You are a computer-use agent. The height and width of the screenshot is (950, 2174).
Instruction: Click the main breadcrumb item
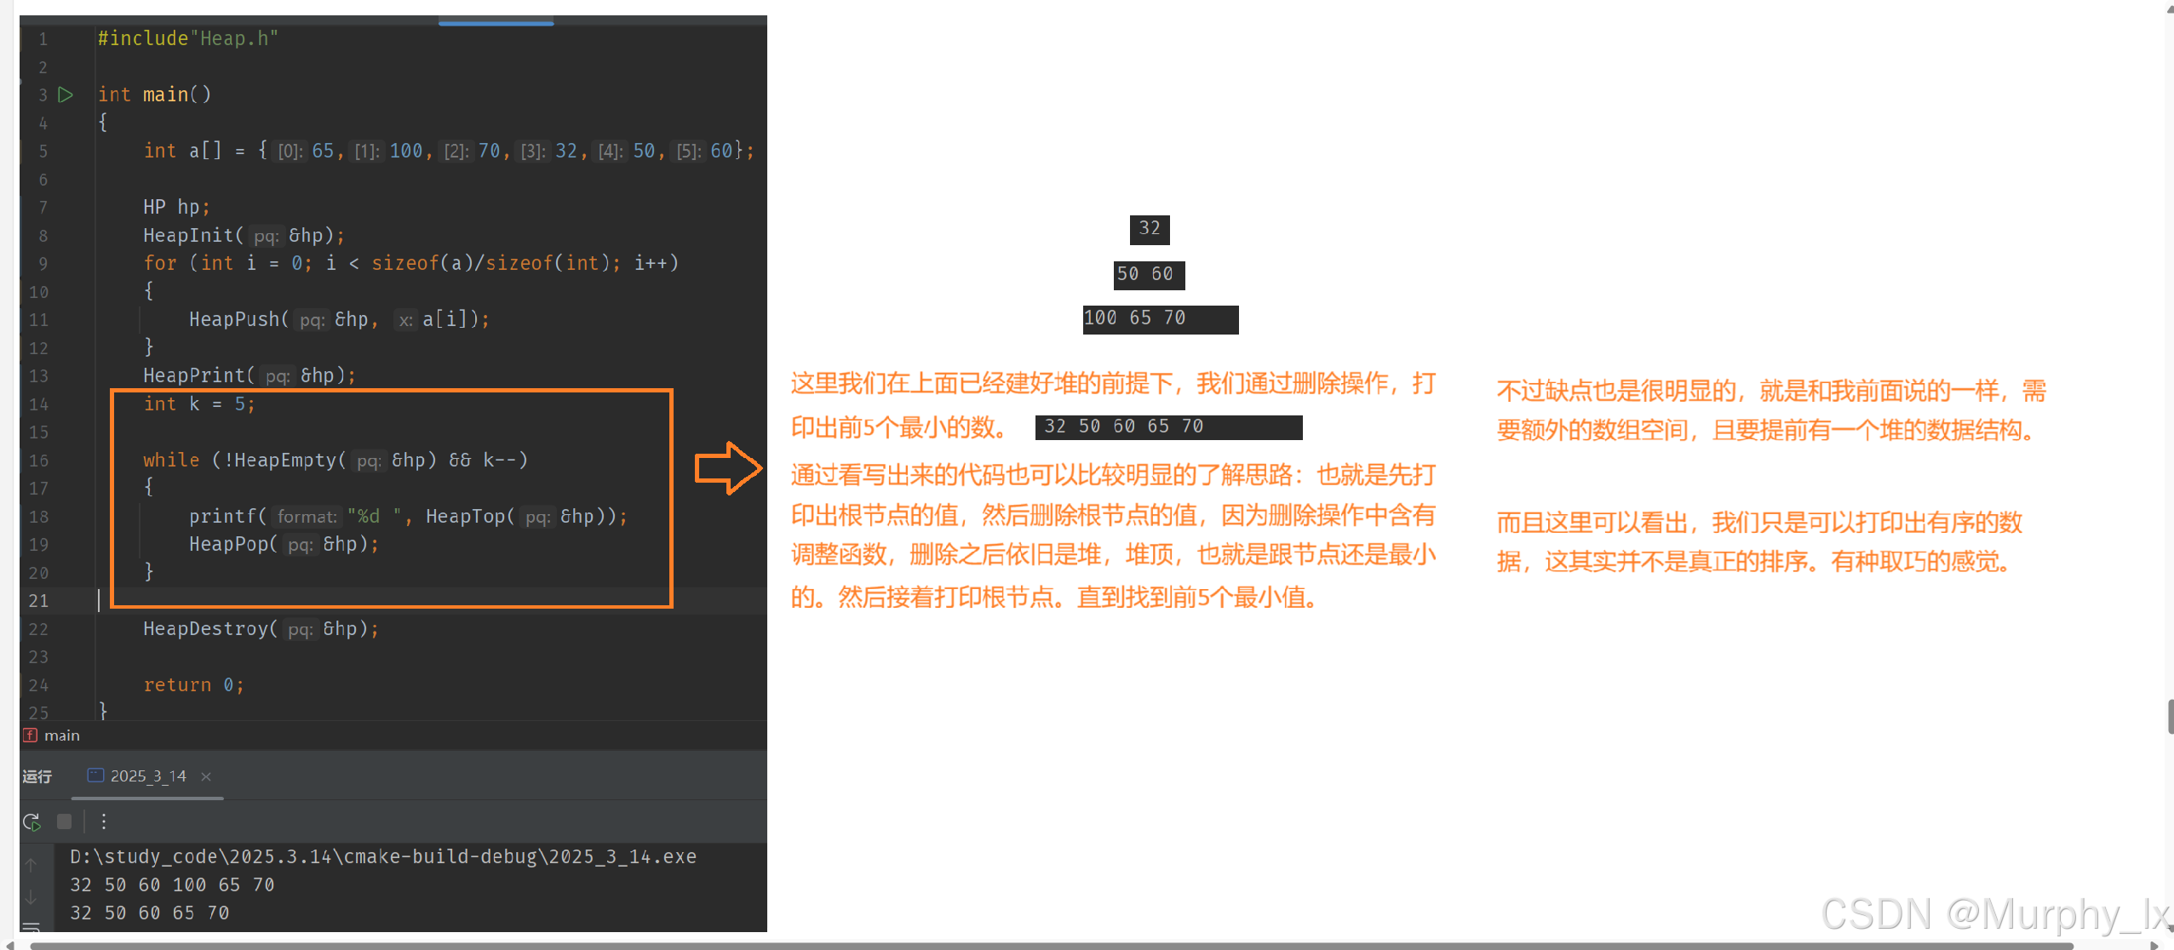tap(61, 735)
